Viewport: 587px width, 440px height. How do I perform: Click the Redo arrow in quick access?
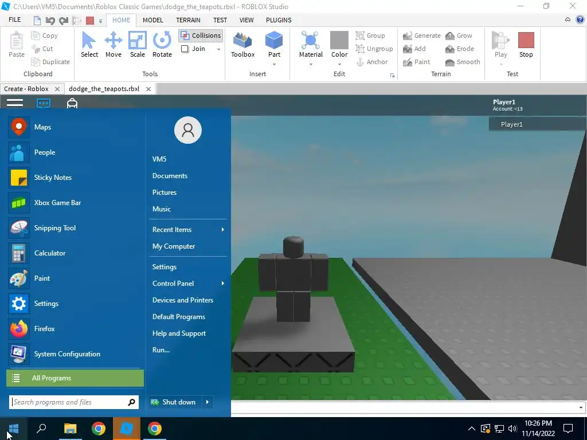[x=64, y=20]
